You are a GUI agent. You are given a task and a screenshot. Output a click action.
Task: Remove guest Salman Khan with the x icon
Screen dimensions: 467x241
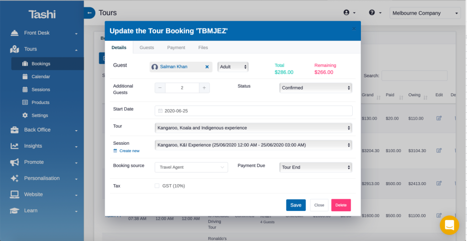click(x=207, y=67)
